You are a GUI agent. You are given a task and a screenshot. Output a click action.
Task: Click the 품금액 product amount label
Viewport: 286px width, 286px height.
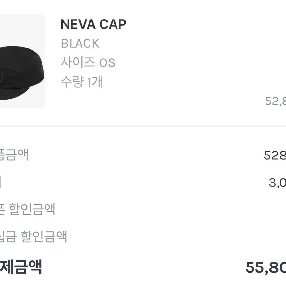click(x=14, y=155)
